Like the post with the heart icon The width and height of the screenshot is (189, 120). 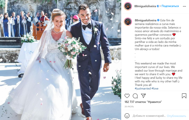(127, 96)
